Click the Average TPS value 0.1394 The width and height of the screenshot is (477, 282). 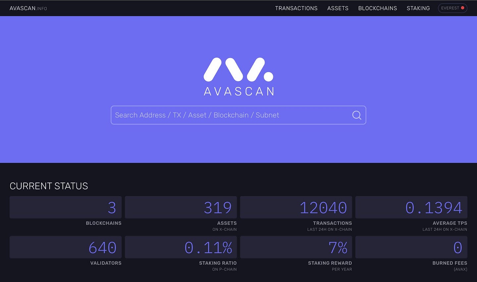pos(434,208)
